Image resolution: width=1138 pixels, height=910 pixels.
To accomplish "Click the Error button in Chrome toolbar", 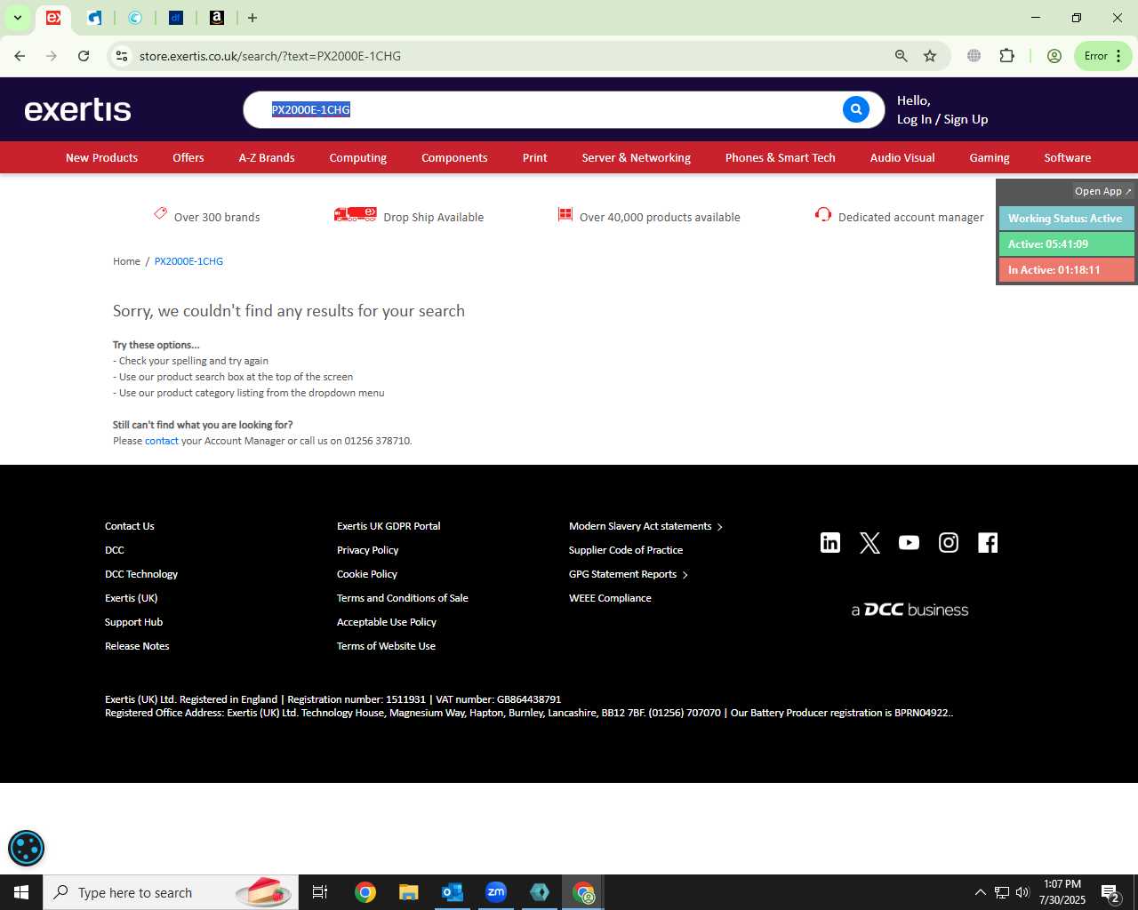I will [x=1102, y=56].
